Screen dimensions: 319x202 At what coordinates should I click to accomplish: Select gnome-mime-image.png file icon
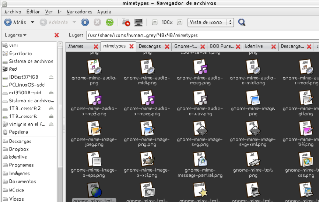(x=253, y=97)
